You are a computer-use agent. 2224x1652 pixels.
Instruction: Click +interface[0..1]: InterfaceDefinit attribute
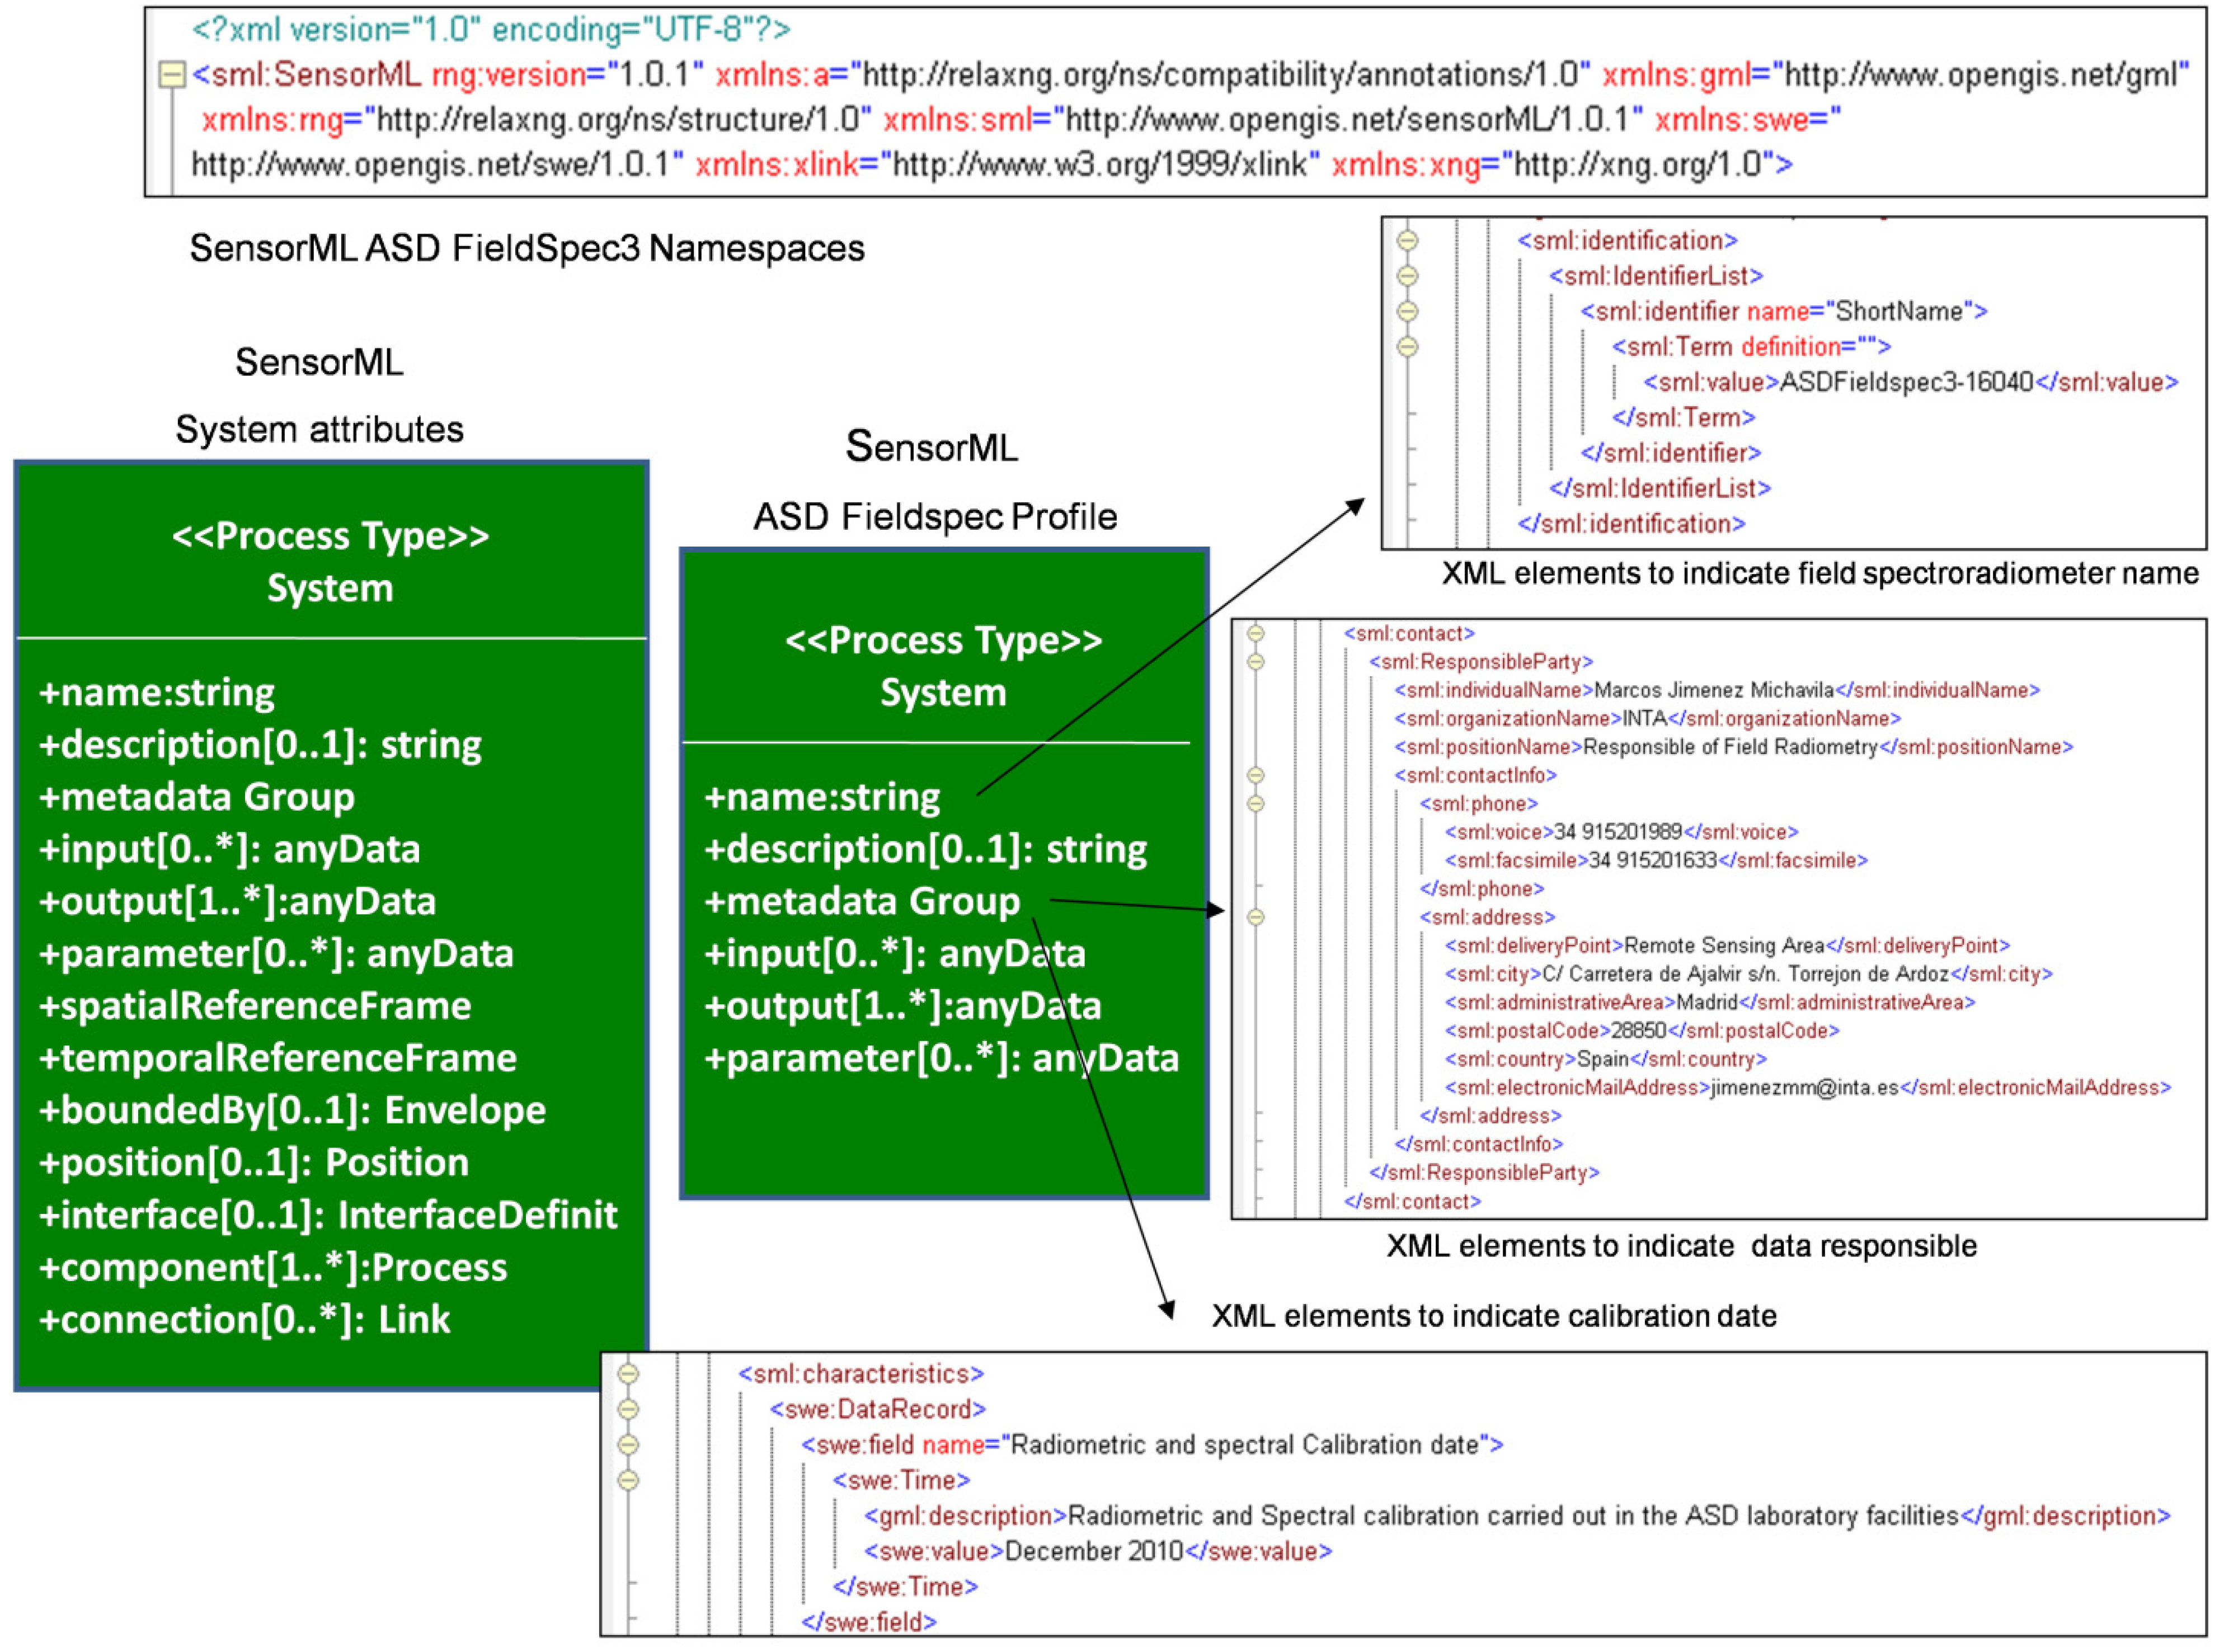click(328, 1216)
